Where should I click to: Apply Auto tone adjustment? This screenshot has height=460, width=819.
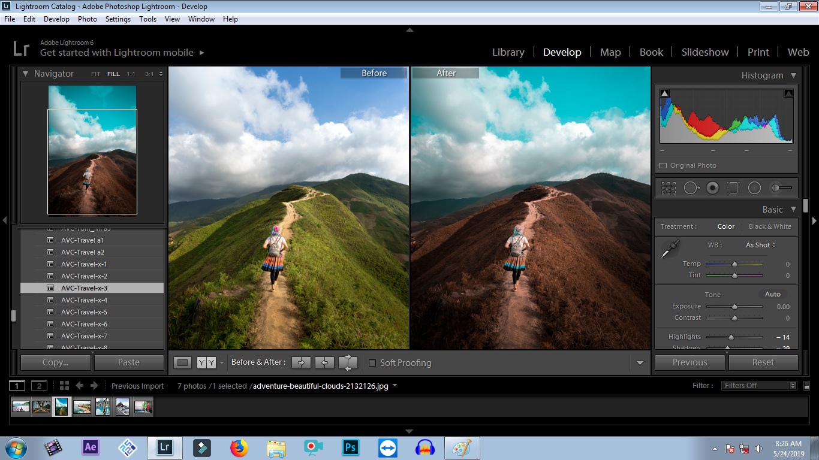(x=773, y=294)
